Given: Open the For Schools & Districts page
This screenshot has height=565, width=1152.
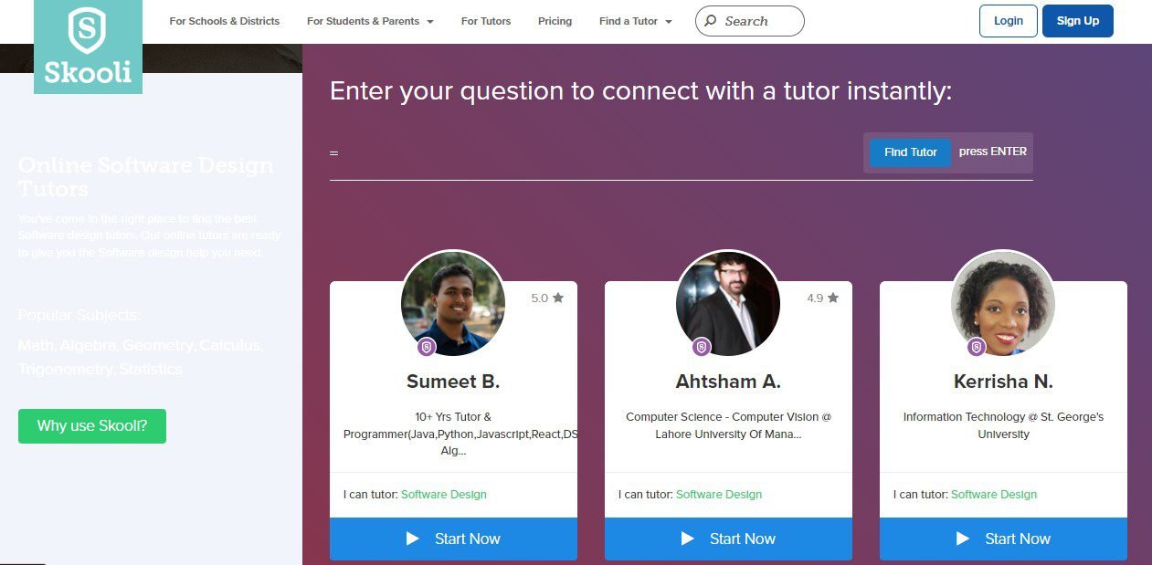Looking at the screenshot, I should pyautogui.click(x=225, y=21).
